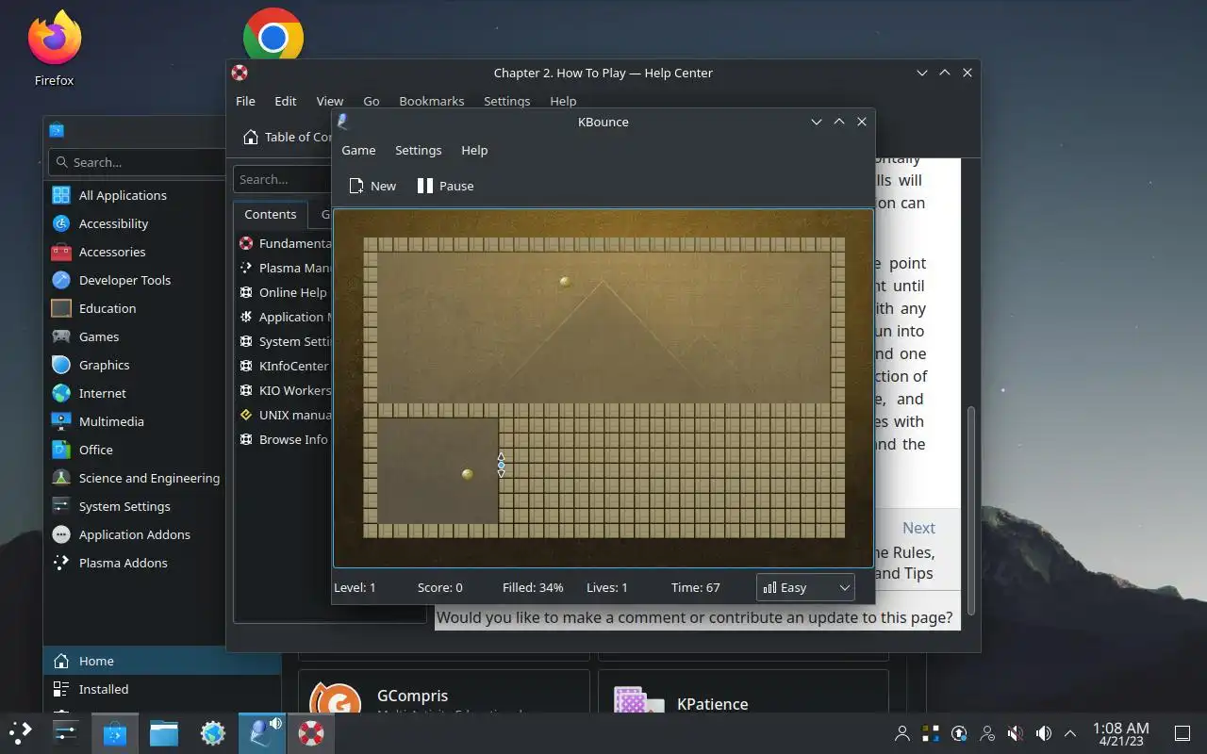
Task: Open the KDE application launcher
Action: (x=21, y=732)
